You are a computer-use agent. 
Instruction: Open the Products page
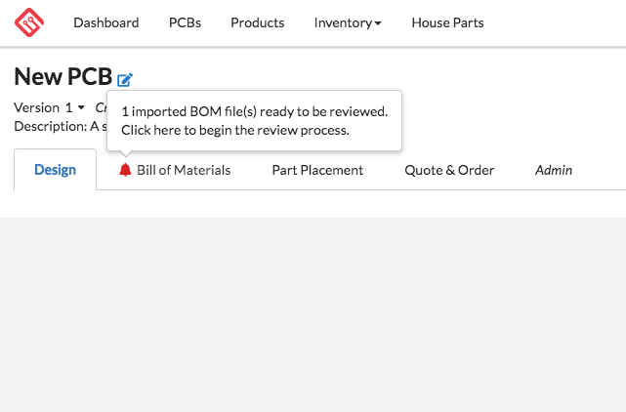coord(257,22)
